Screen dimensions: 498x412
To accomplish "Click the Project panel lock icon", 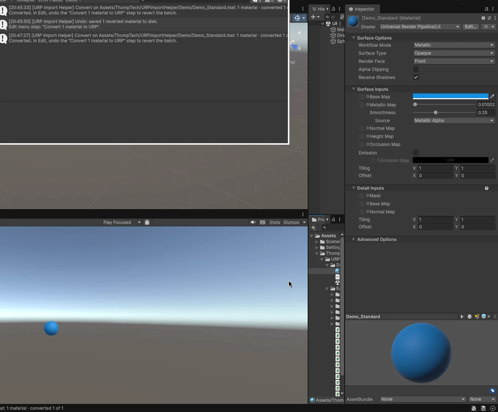I will tap(333, 219).
